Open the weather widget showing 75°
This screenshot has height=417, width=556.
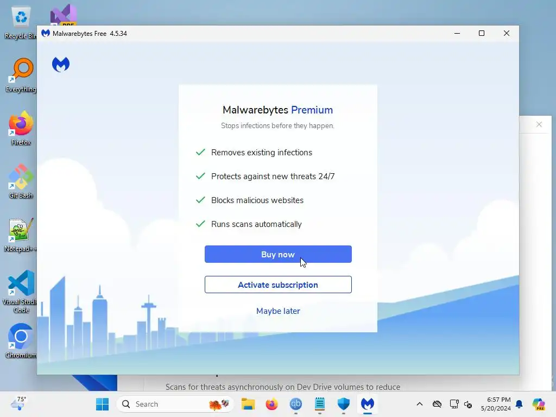click(19, 403)
